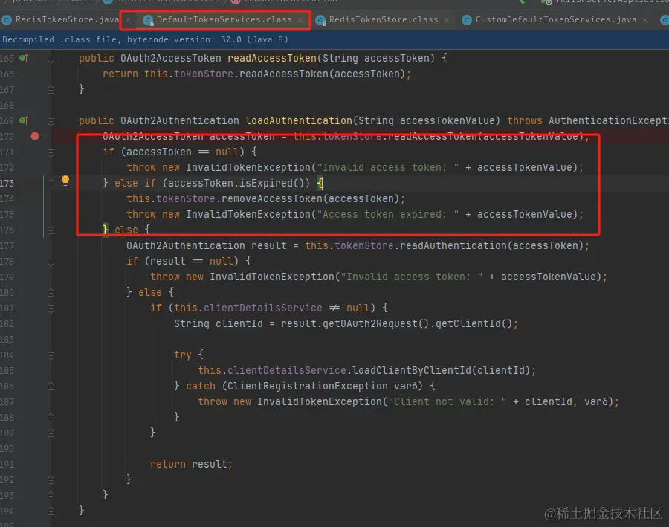
Task: Select the DefaultTokenServices.class tab
Action: point(224,19)
